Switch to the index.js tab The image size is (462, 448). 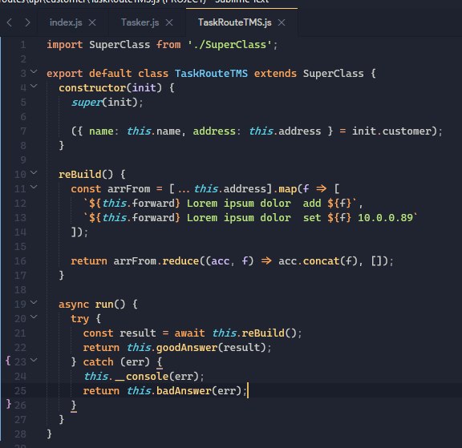pyautogui.click(x=66, y=22)
